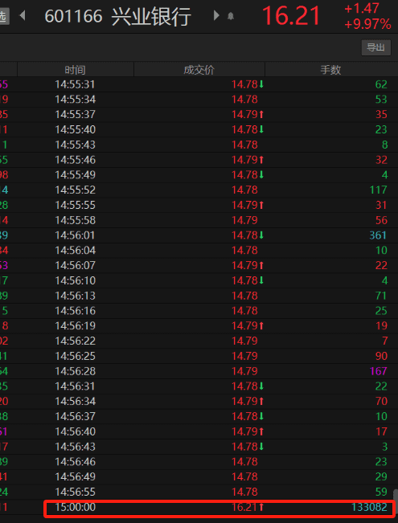
Task: Click the vertical scrollbar thumb at bottom right
Action: [396, 494]
